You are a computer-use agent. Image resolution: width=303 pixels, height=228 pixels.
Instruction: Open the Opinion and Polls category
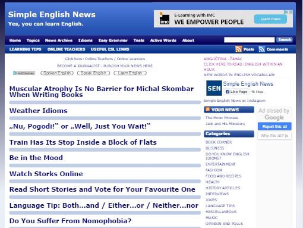tap(224, 224)
